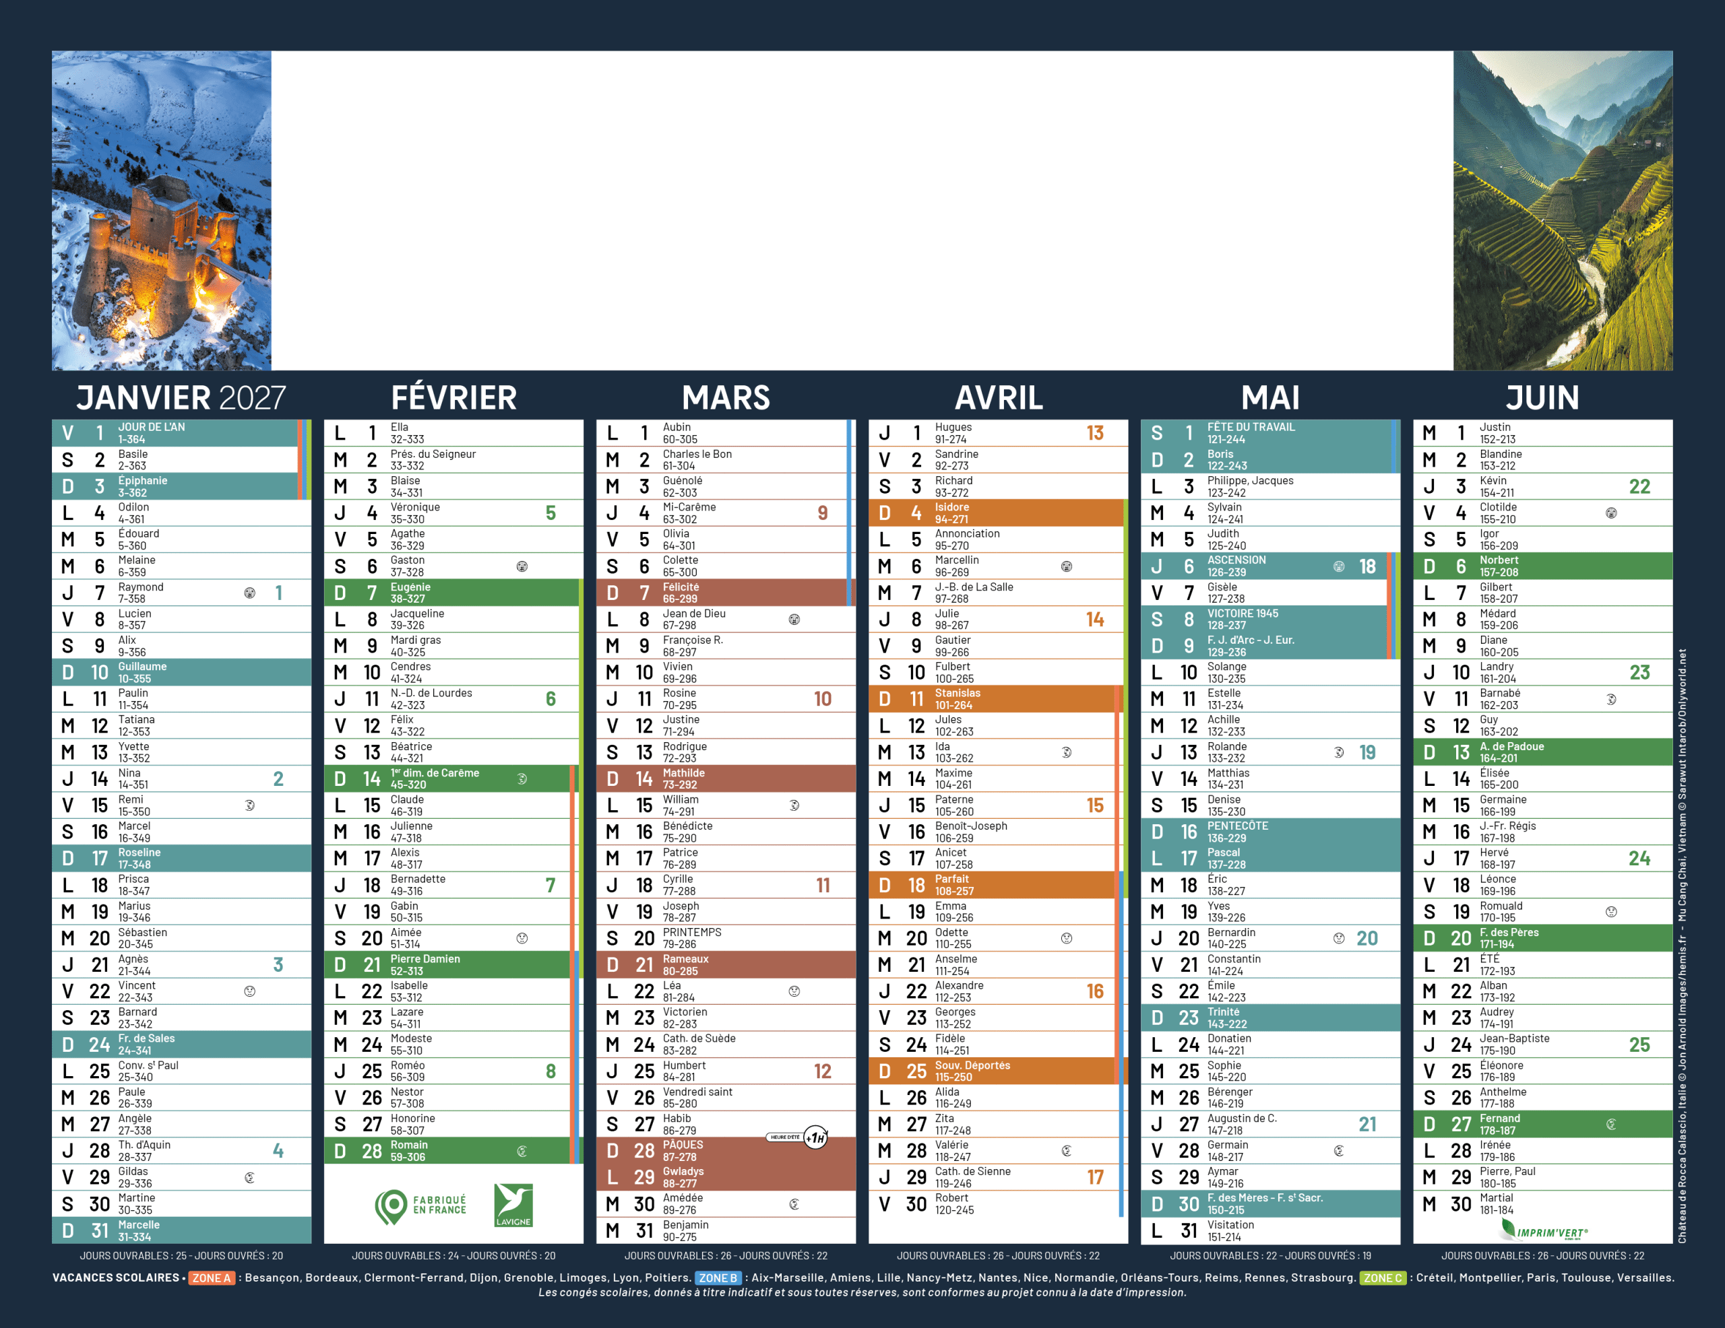Click the AVRIL month header

999,397
